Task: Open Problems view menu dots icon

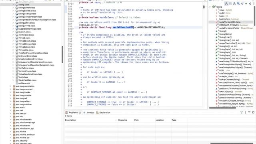Action: tap(245, 112)
